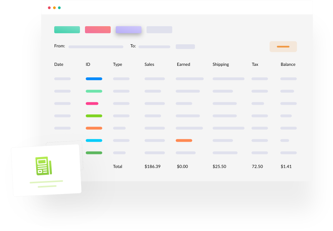Sort by the Date column header
Screen dimensions: 333x231
point(59,64)
